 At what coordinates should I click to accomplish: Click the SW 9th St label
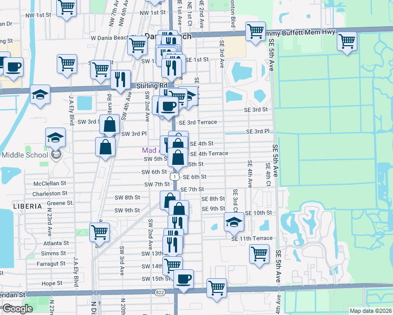click(x=127, y=211)
